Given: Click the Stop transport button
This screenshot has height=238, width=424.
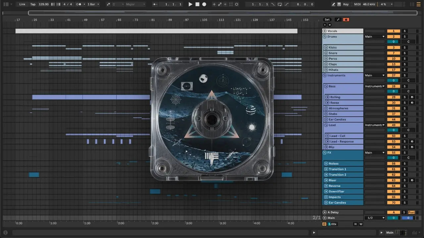Looking at the screenshot, I should pos(197,4).
